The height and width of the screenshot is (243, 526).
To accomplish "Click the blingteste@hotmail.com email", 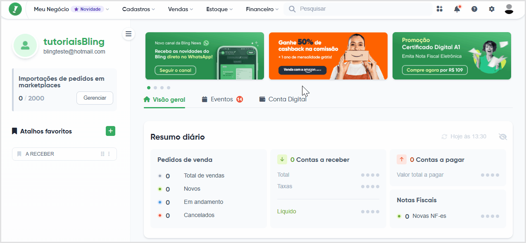I will [74, 52].
